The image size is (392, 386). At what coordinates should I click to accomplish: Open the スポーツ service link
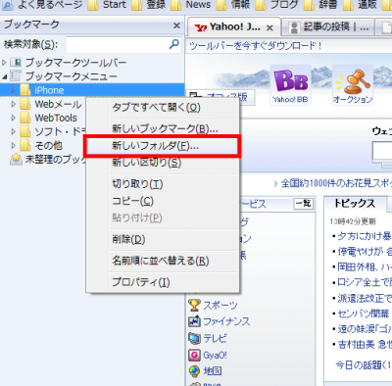pos(220,306)
